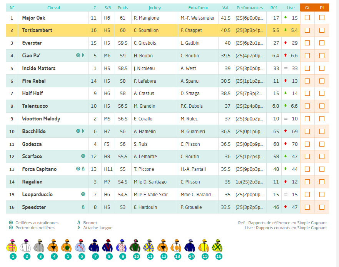Select the jockey silk numbered 6
339x267 pixels.
point(80,247)
